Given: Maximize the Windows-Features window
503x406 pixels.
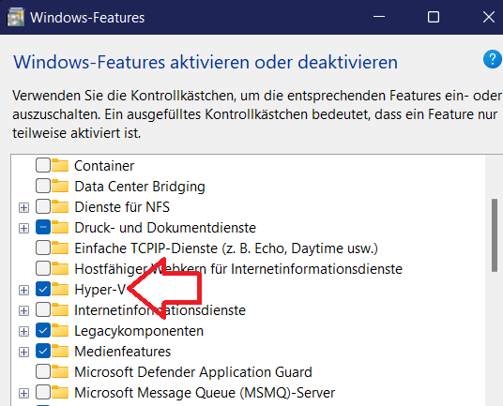Looking at the screenshot, I should tap(434, 17).
